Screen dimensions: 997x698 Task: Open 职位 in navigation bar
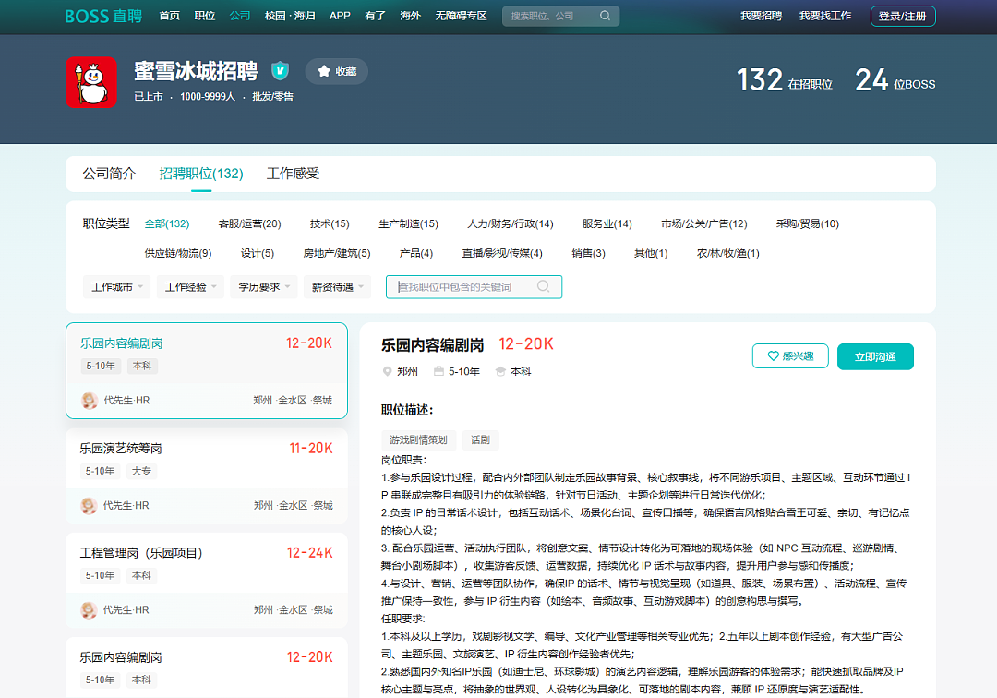coord(205,16)
